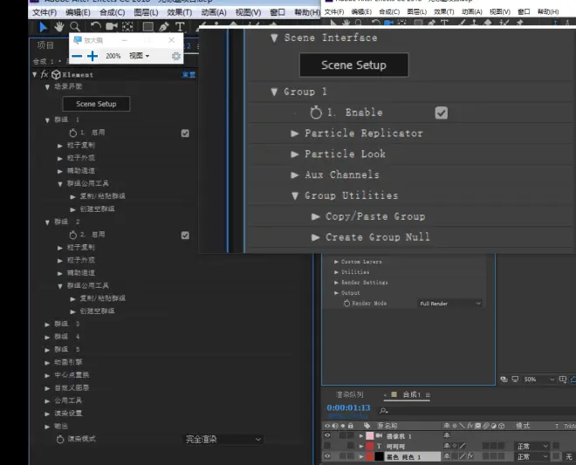
Task: Expand Aux Channels in English panel
Action: 295,174
